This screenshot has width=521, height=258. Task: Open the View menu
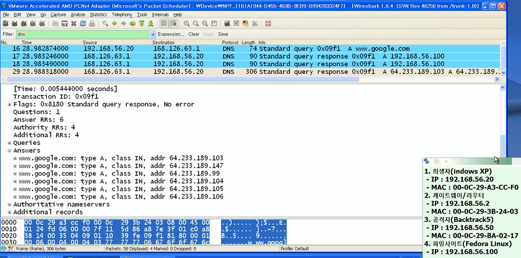(x=31, y=15)
